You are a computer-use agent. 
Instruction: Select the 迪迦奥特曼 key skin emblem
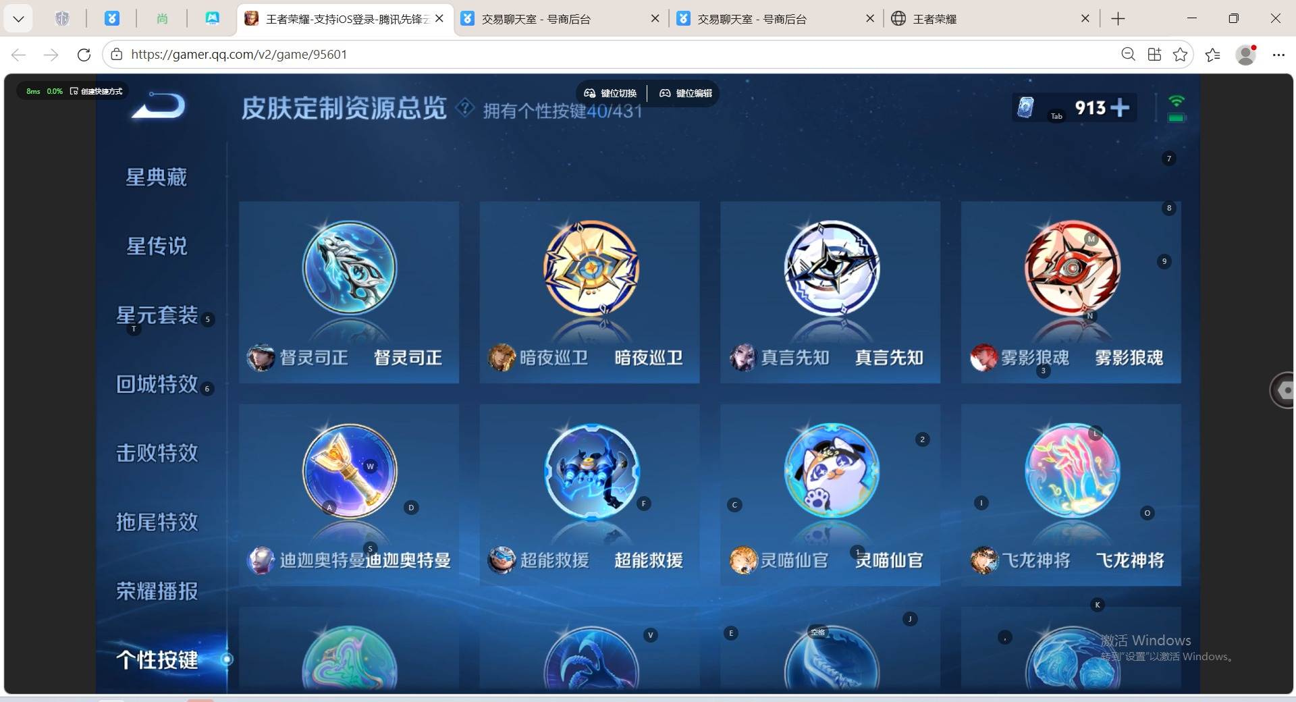click(350, 471)
